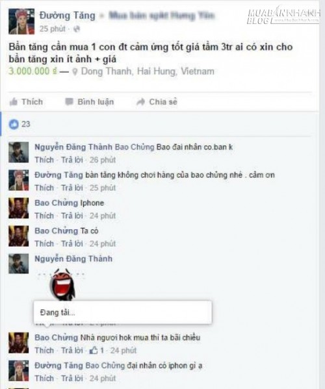
Task: Like the first Nguyễn Đăng Thành comment
Action: tap(44, 160)
